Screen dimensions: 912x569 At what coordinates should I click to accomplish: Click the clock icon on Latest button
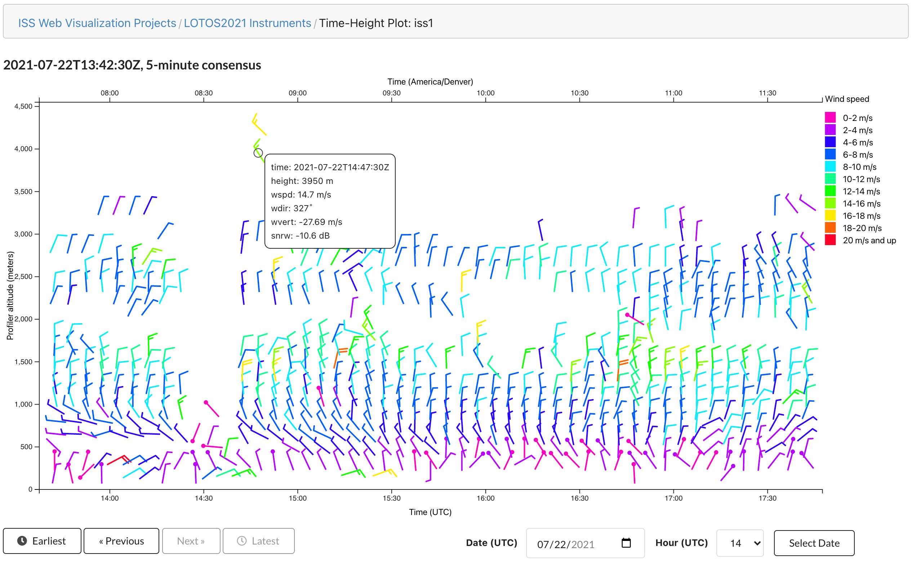click(x=241, y=541)
